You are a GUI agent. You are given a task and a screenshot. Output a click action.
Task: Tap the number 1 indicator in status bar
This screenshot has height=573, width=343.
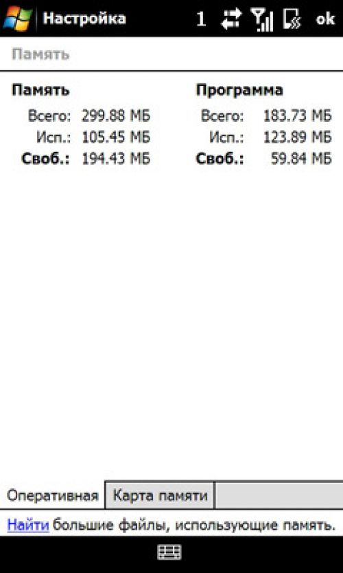point(201,19)
